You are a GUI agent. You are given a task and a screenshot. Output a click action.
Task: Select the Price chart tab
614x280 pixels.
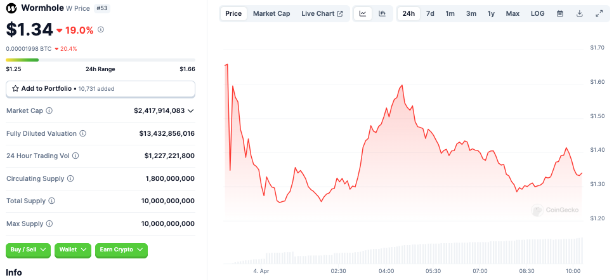click(x=233, y=14)
